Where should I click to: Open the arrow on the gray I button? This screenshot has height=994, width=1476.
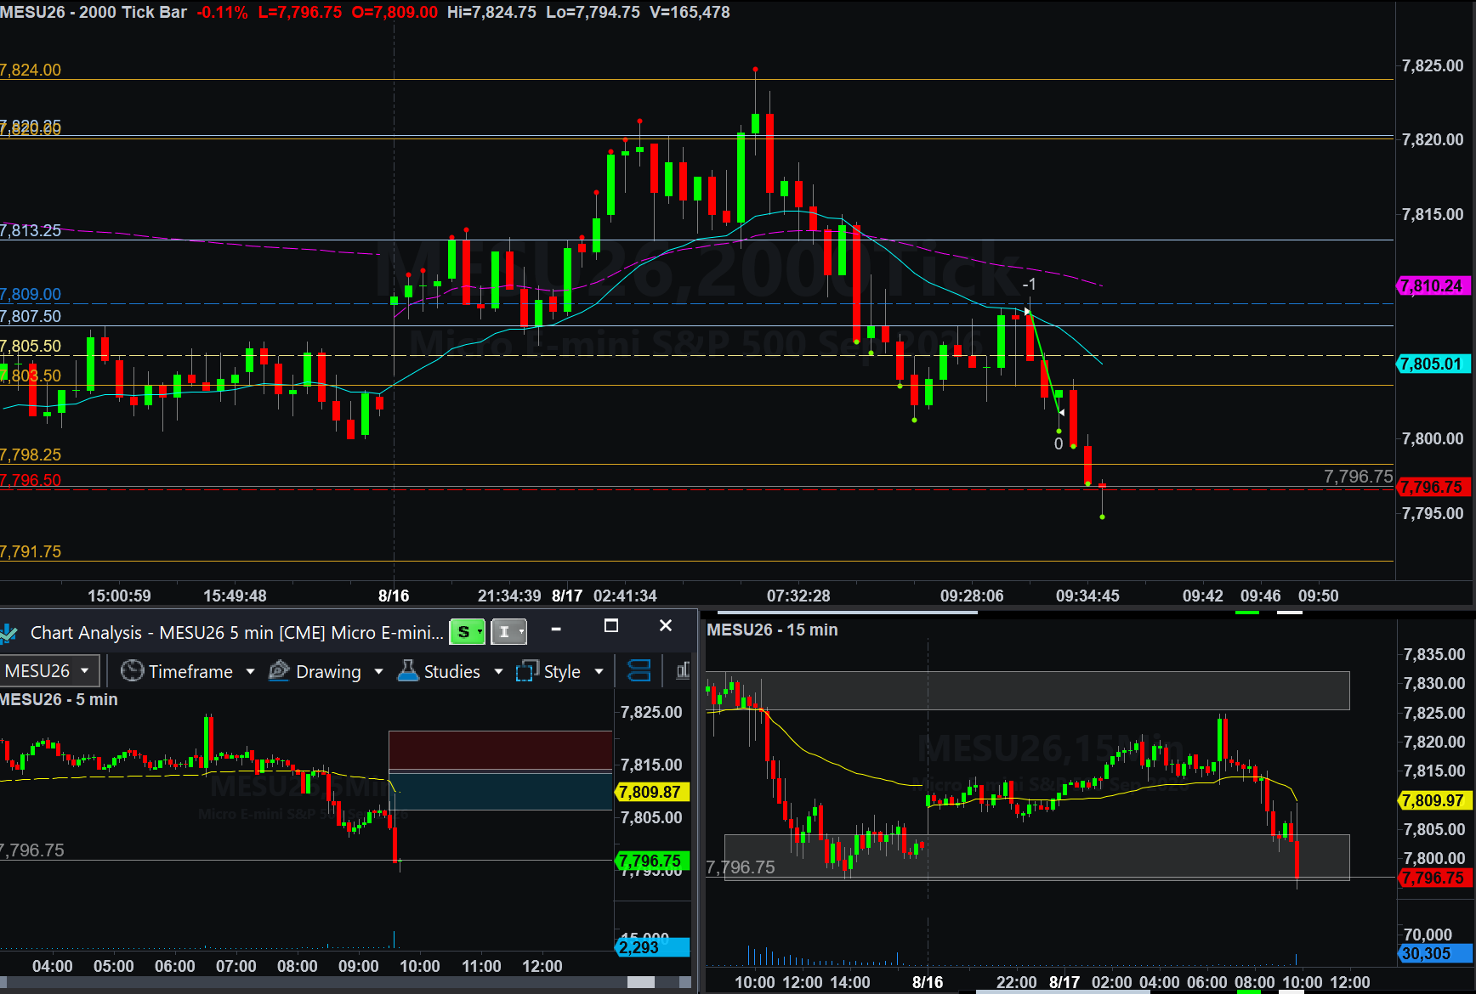pos(521,631)
